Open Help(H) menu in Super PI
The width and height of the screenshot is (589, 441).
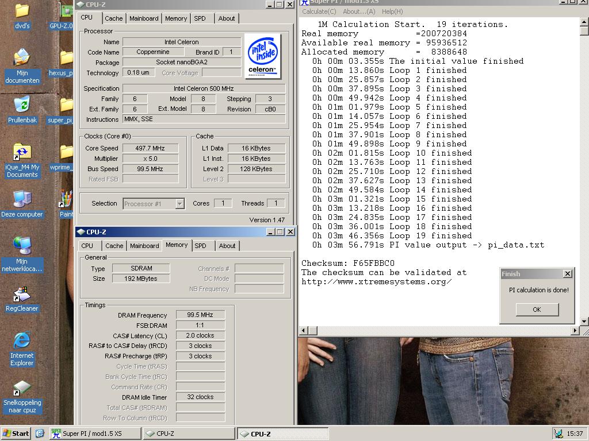click(x=392, y=11)
